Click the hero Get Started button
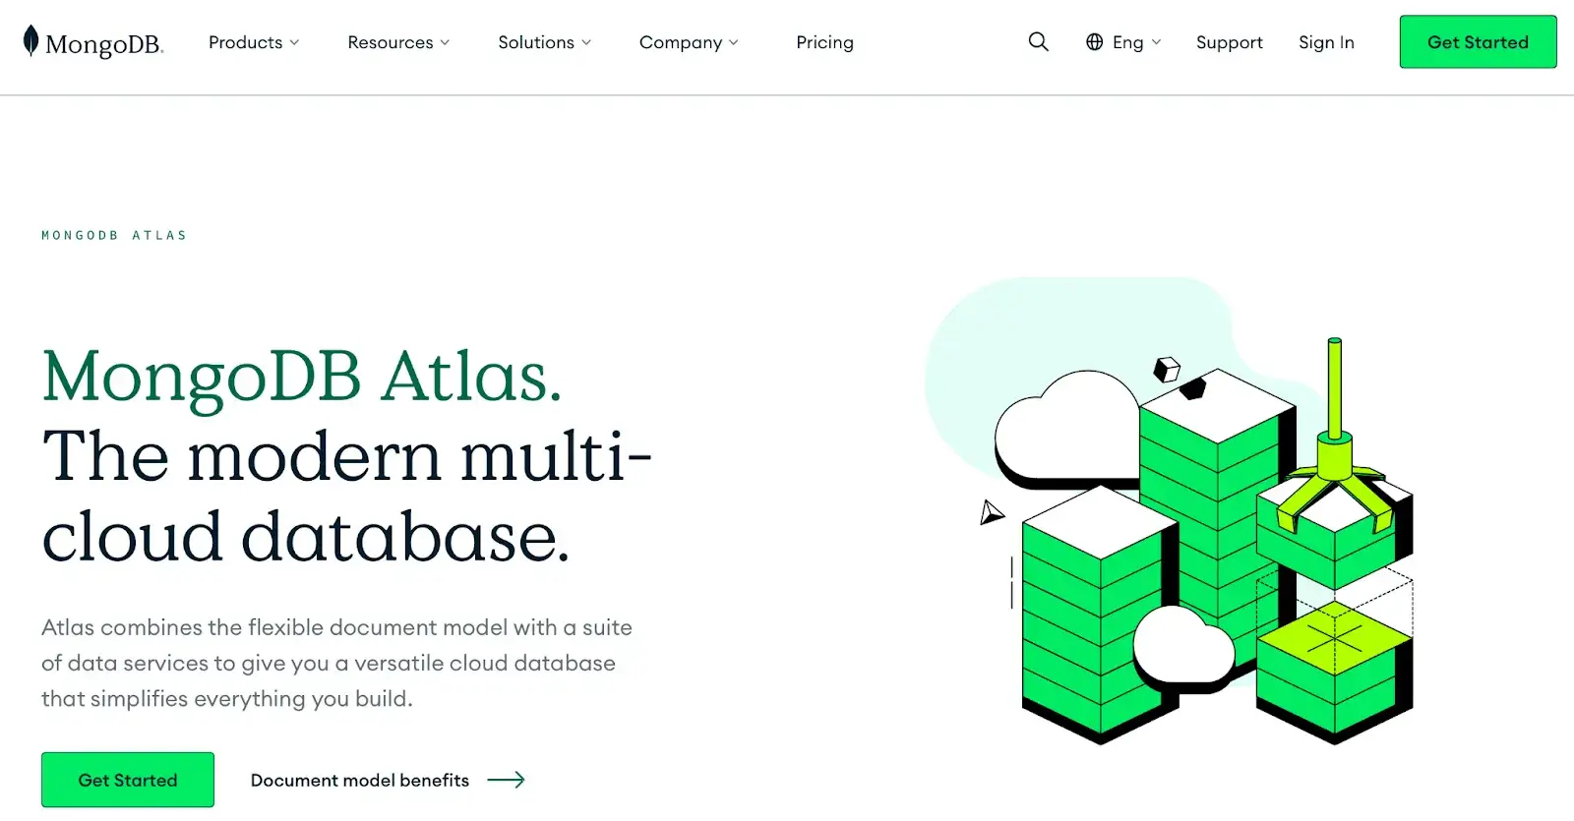Viewport: 1574px width, 821px height. click(x=128, y=780)
